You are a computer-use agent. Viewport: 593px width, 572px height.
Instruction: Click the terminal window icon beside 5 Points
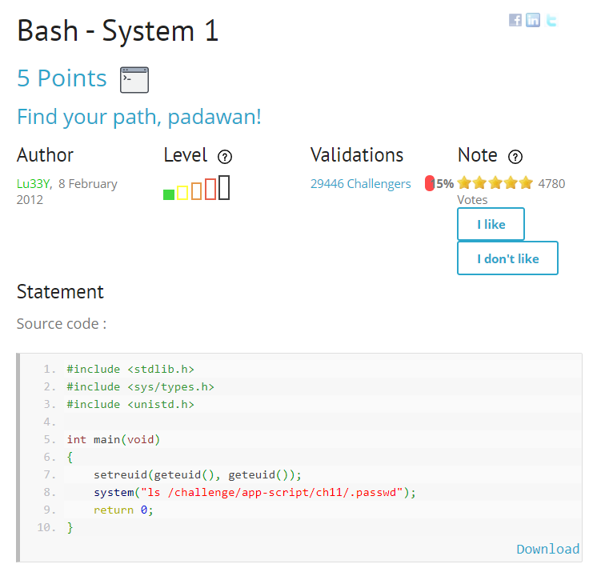click(134, 80)
